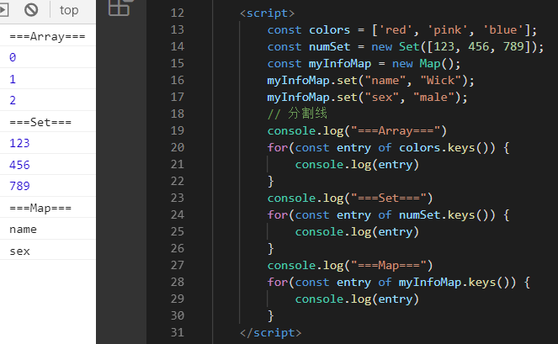Click line number 20 in gutter
This screenshot has width=558, height=344.
[178, 148]
